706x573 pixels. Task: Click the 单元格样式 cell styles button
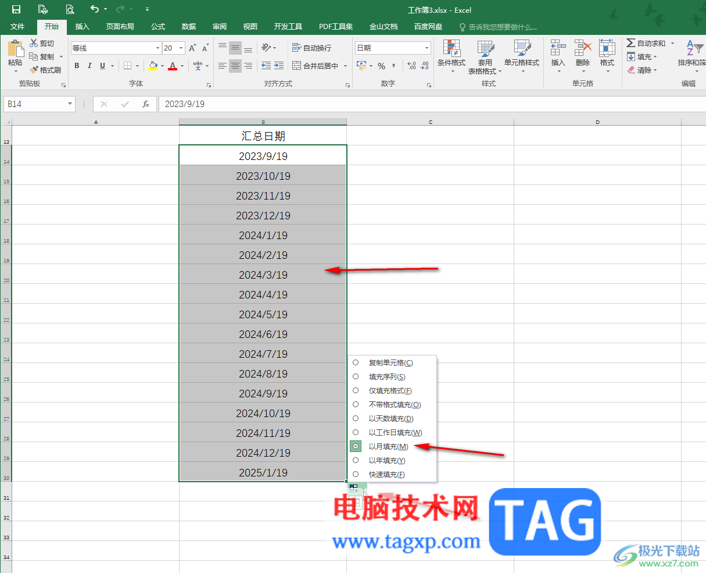521,56
